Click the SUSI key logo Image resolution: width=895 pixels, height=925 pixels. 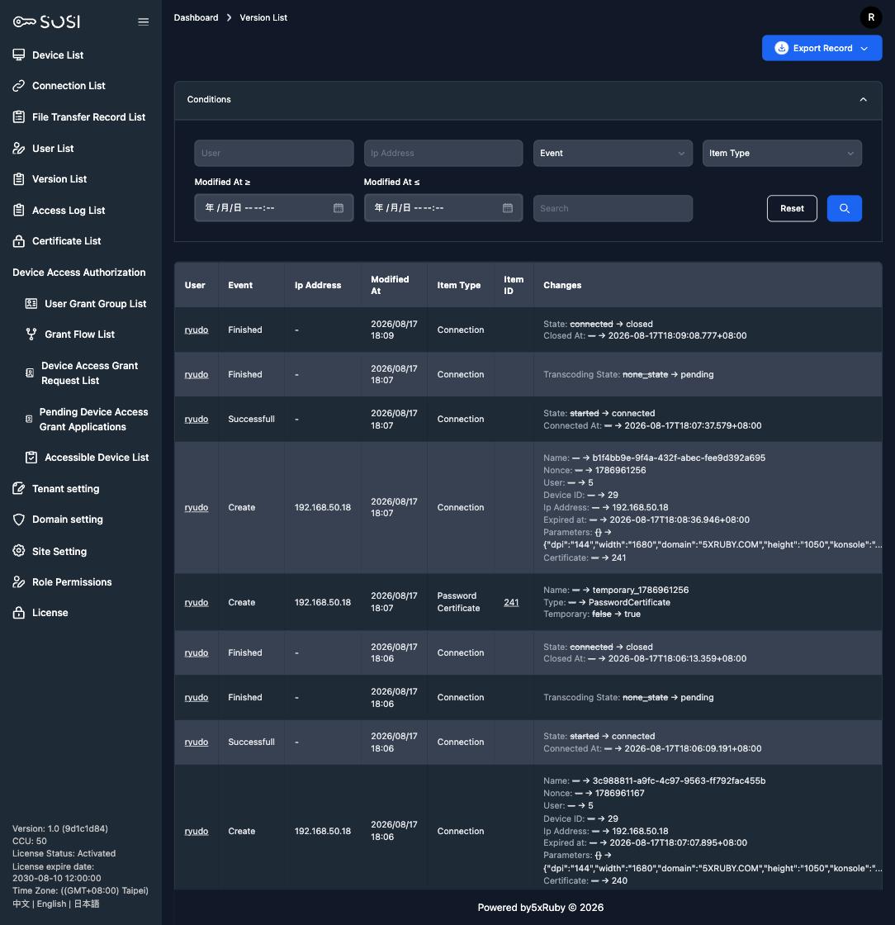point(46,21)
